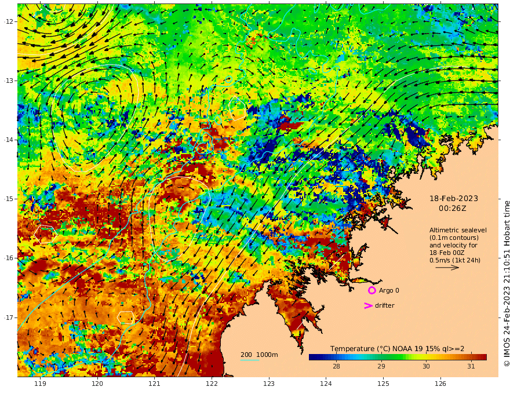Click the 'Altimetric sealevel' caption line
Screen dimensions: 510x394
point(458,230)
